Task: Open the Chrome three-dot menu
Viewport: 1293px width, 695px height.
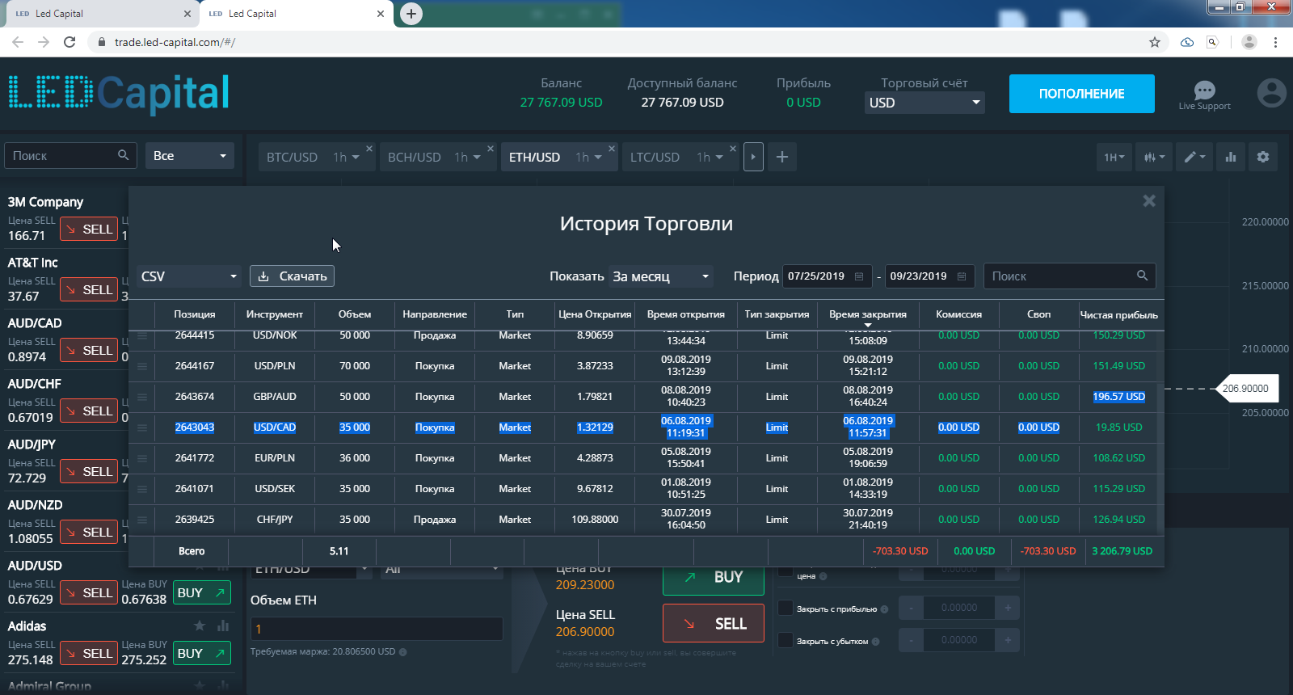Action: click(x=1275, y=42)
